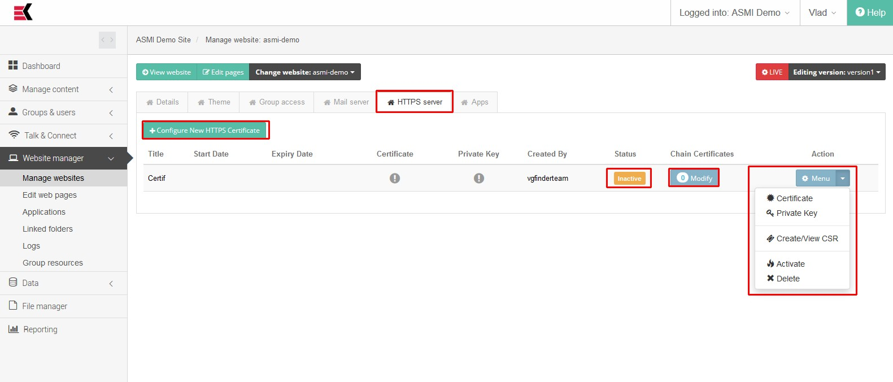893x382 pixels.
Task: Select Manage websites in the sidebar
Action: point(63,178)
